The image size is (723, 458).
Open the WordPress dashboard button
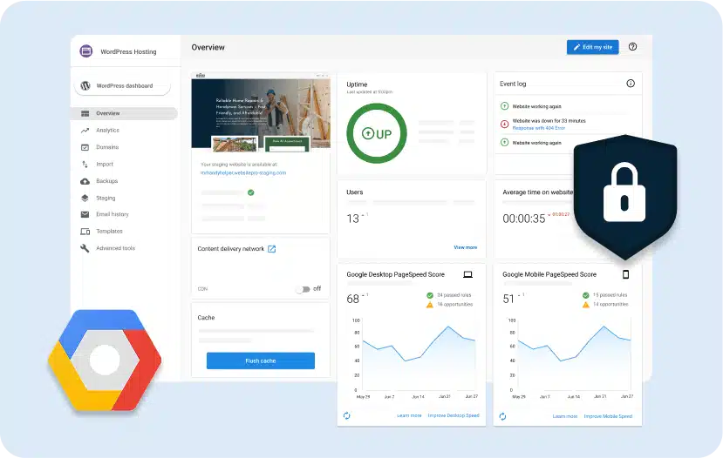coord(121,86)
